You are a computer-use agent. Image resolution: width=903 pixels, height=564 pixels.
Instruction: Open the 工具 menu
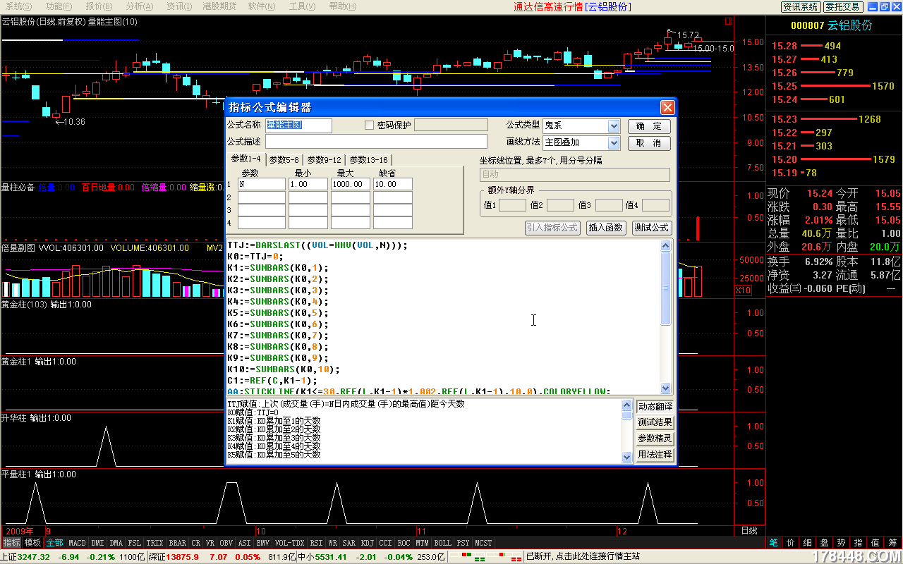[x=302, y=6]
